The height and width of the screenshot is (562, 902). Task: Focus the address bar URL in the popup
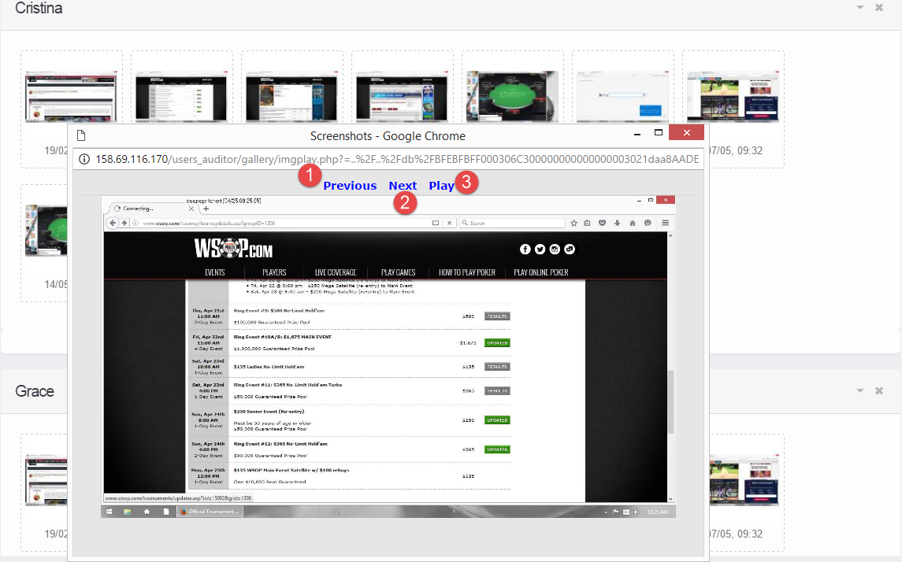[397, 159]
